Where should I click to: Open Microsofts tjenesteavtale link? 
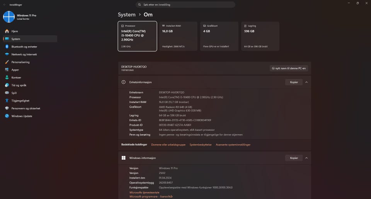(144, 192)
